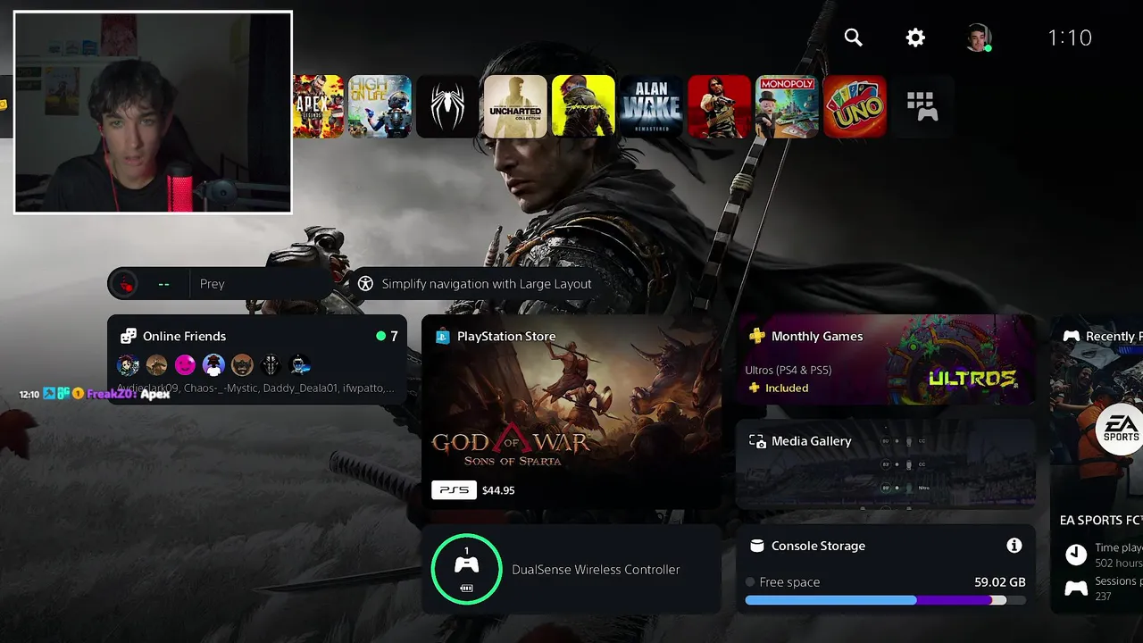Launch Spider-Man game tile
Screen dimensions: 1143x643
447,106
